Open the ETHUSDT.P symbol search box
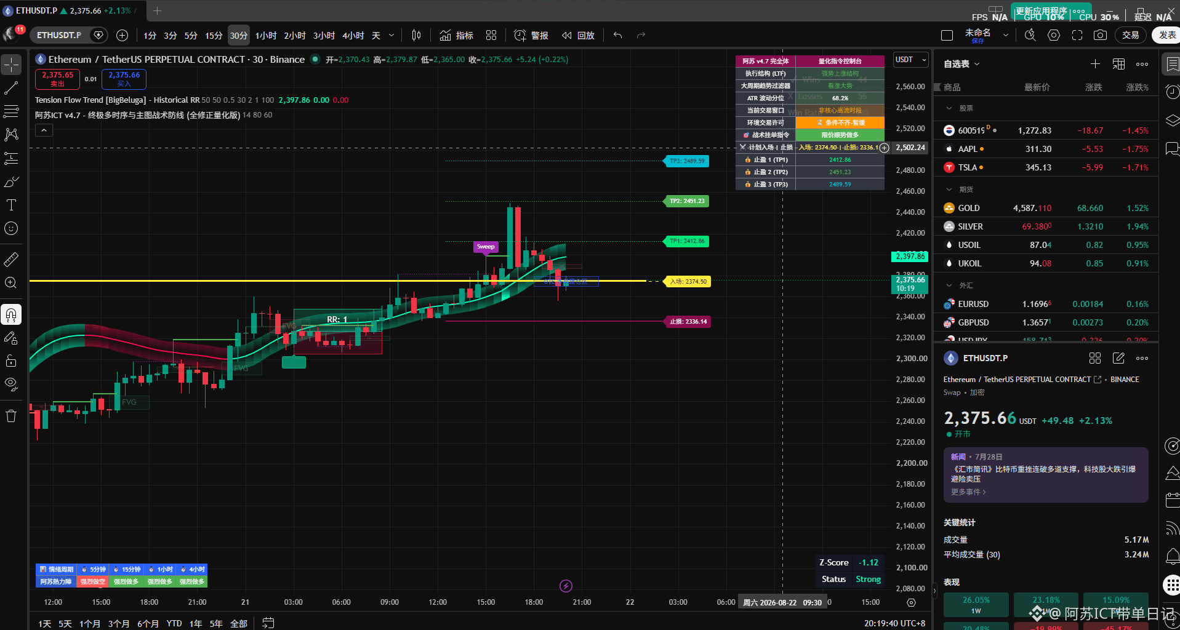 click(x=59, y=35)
